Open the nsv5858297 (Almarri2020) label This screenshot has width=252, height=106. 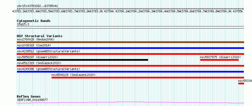click(x=37, y=57)
